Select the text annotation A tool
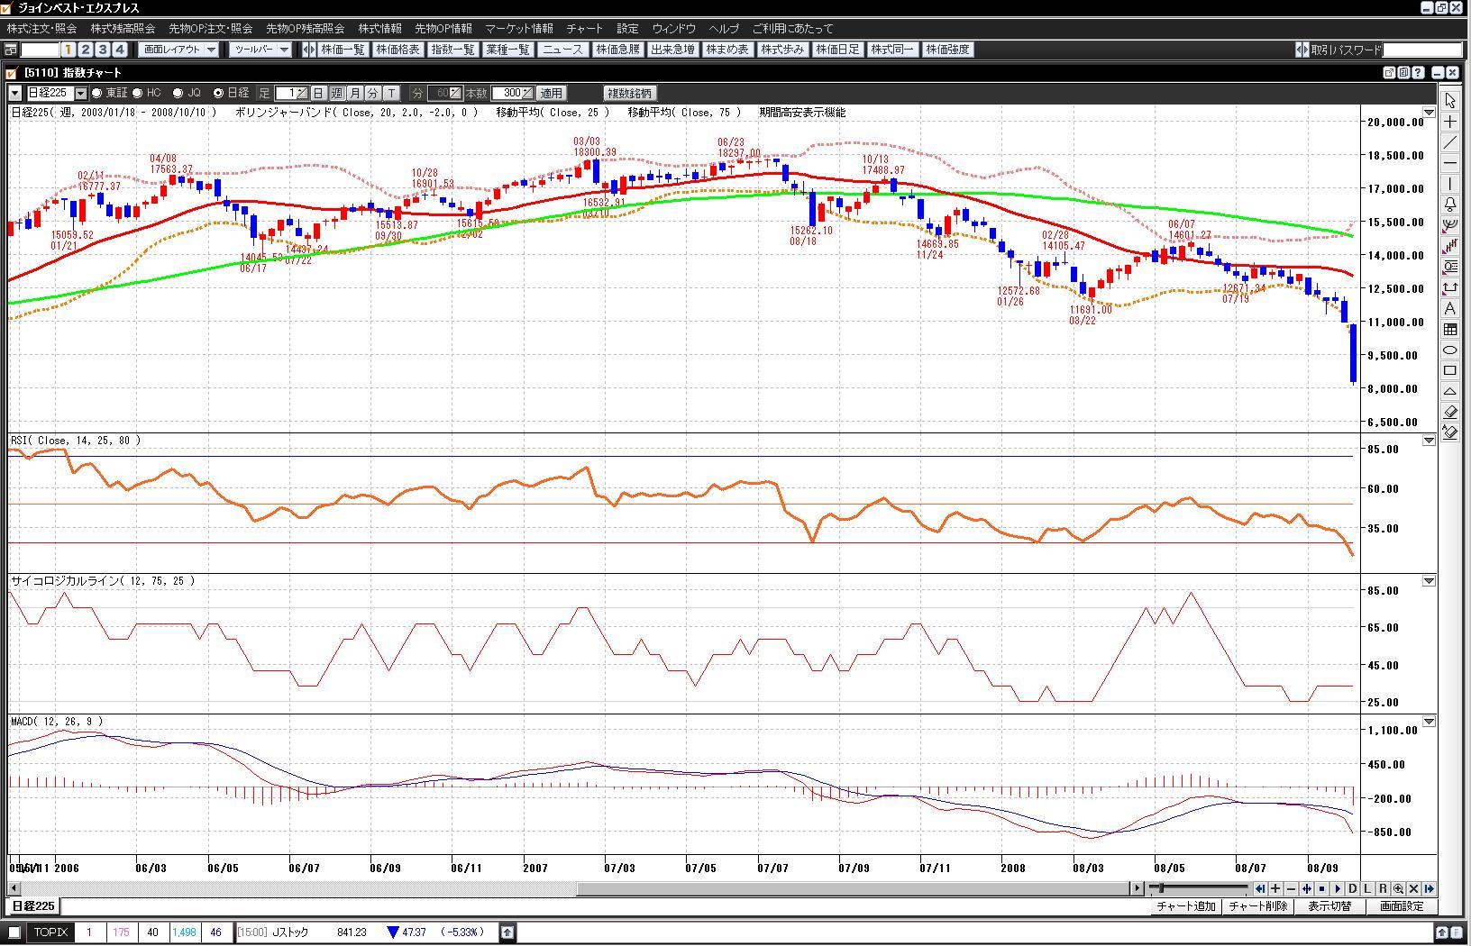 tap(1450, 308)
